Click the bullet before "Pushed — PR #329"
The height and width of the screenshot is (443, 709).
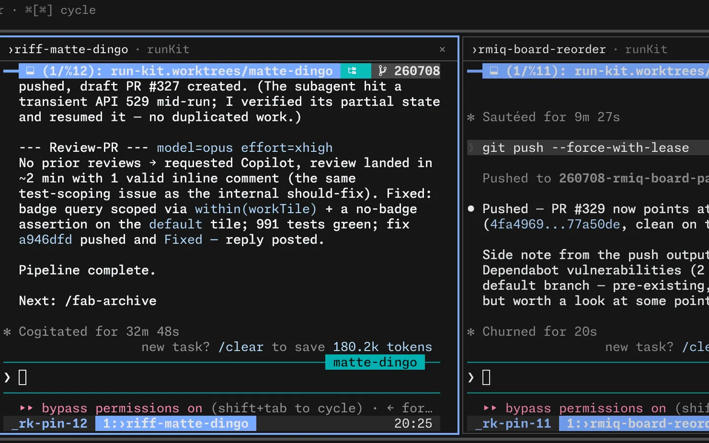(x=471, y=209)
